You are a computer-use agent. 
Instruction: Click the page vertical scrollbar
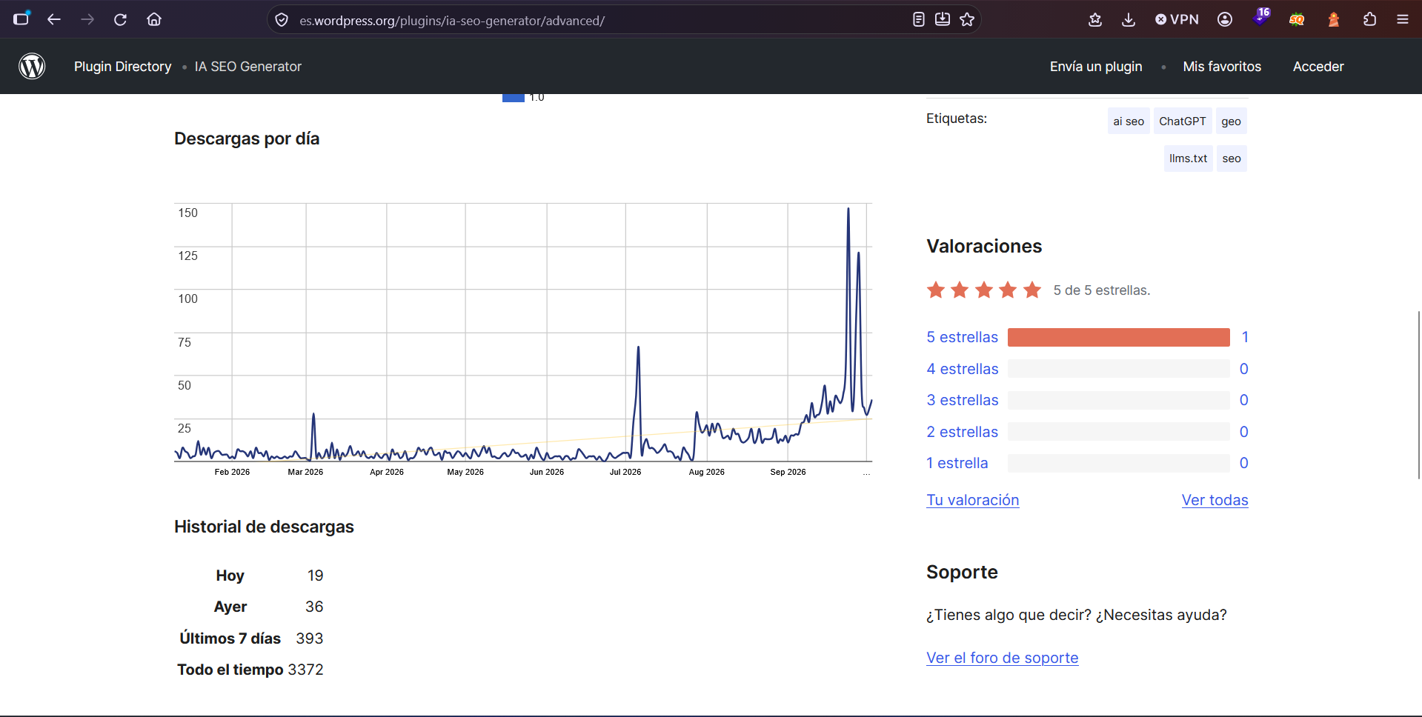point(1418,395)
